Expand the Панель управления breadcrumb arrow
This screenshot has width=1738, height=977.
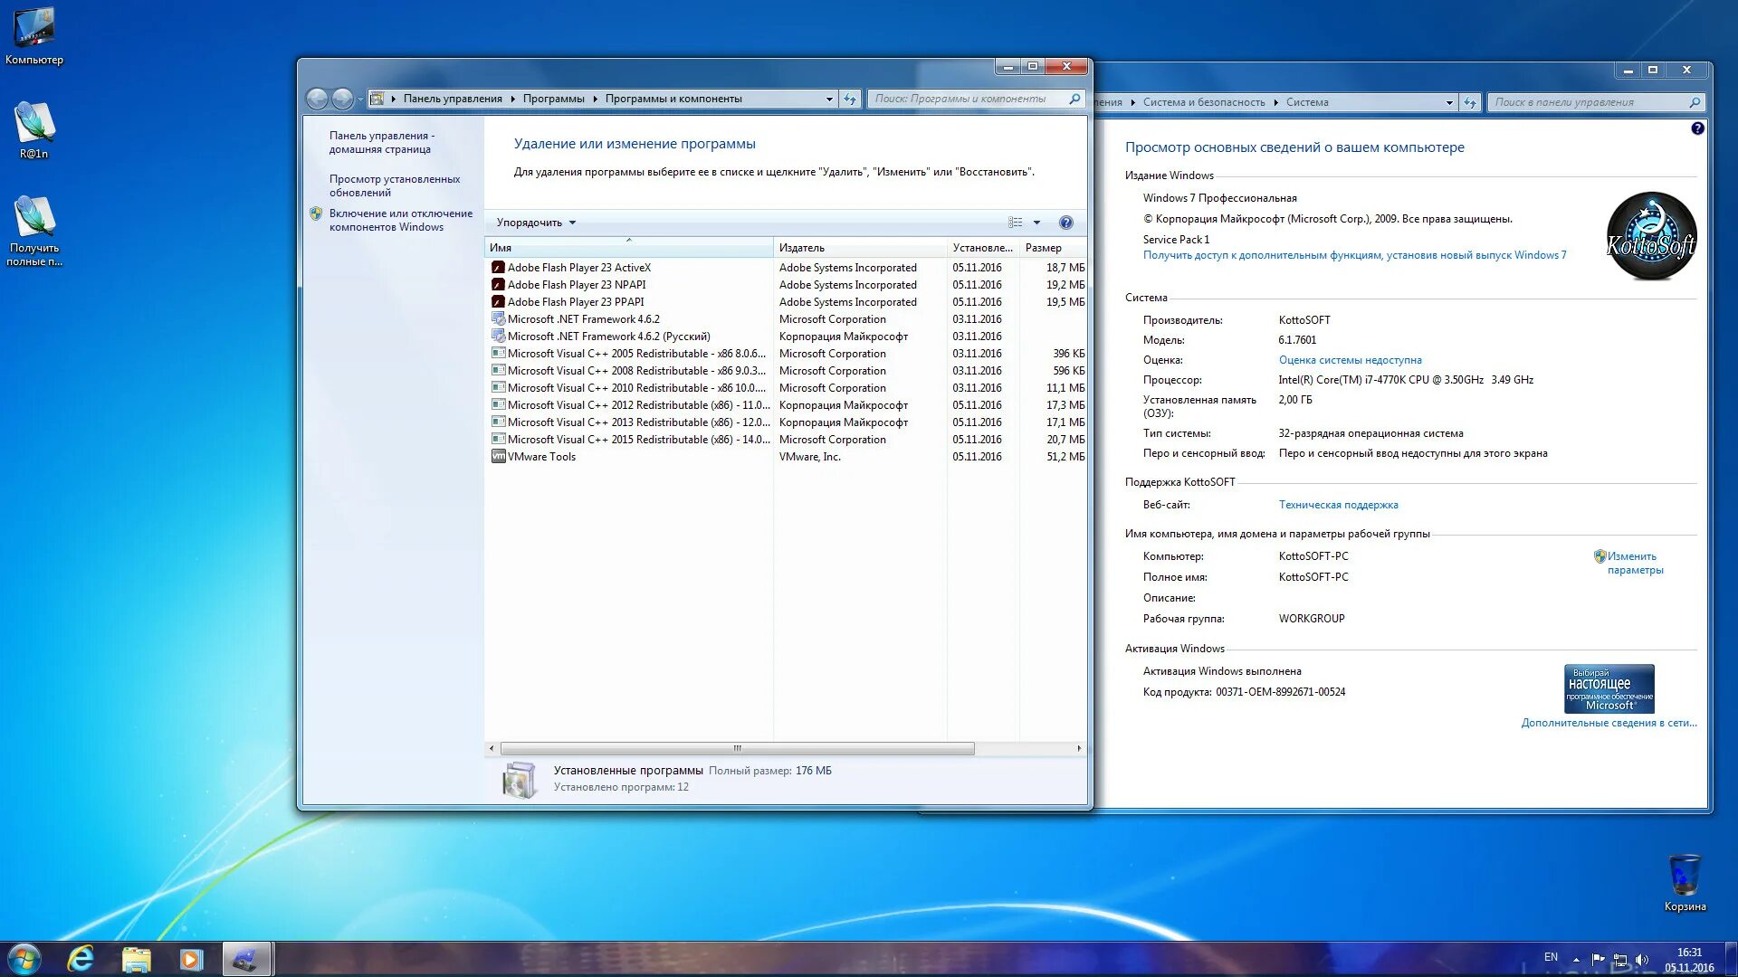pos(512,99)
